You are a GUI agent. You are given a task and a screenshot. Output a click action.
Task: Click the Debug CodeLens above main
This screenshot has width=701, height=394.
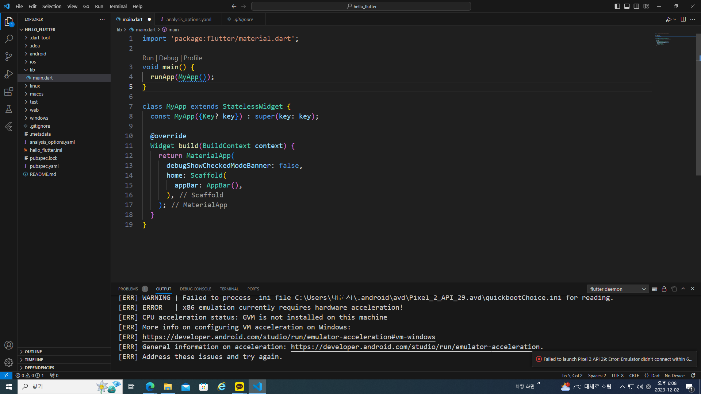pos(168,58)
